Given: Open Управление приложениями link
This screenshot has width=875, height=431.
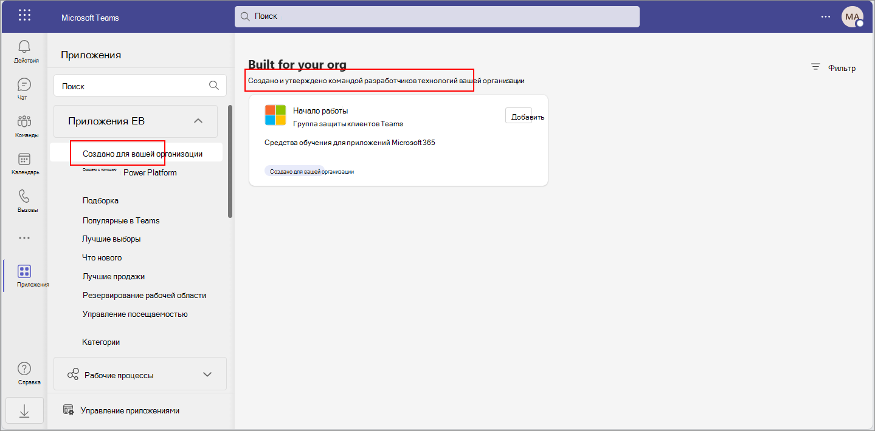Looking at the screenshot, I should click(130, 410).
